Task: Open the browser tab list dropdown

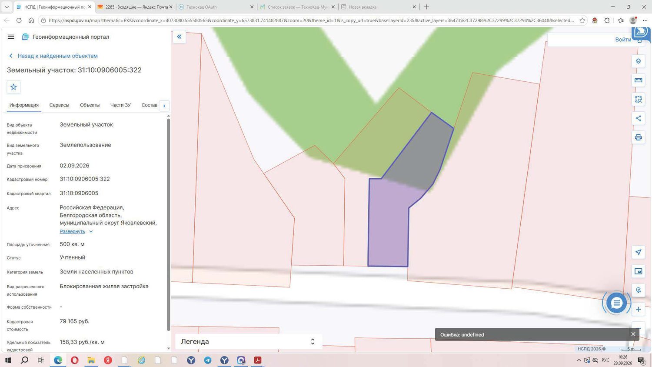Action: click(x=7, y=7)
